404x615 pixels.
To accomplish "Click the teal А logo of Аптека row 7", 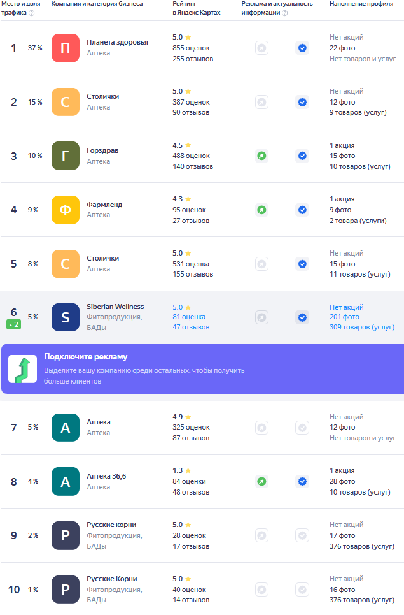I will click(66, 428).
